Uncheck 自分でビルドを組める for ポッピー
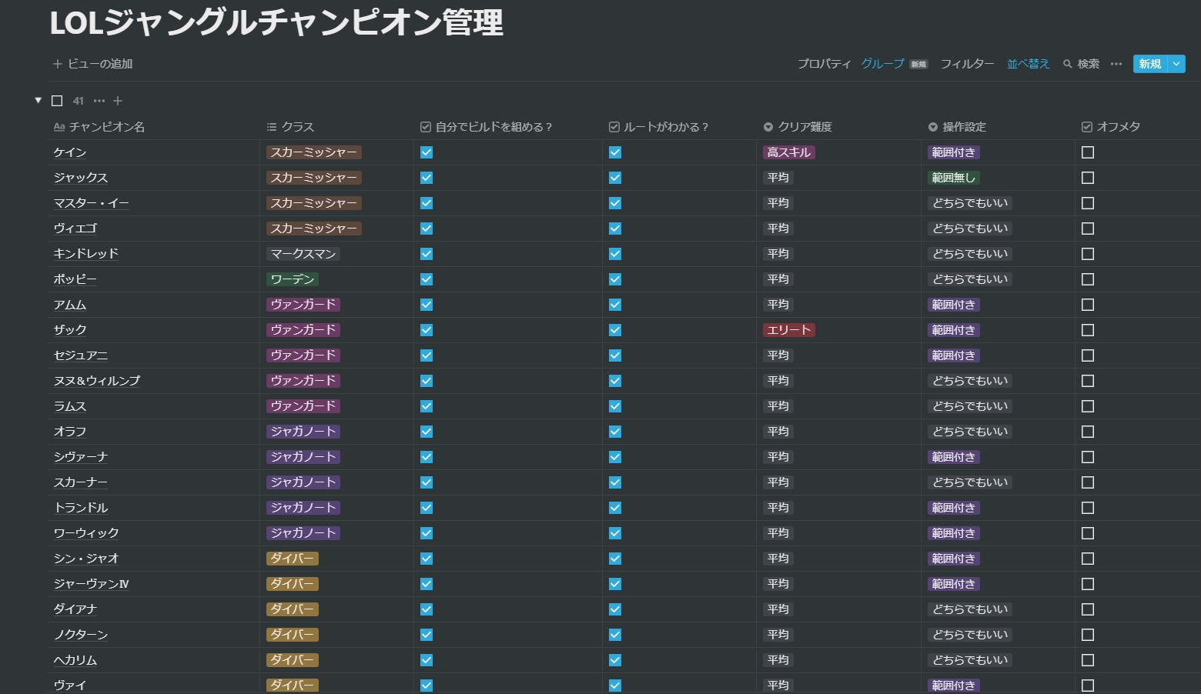Viewport: 1201px width, 694px height. point(427,279)
